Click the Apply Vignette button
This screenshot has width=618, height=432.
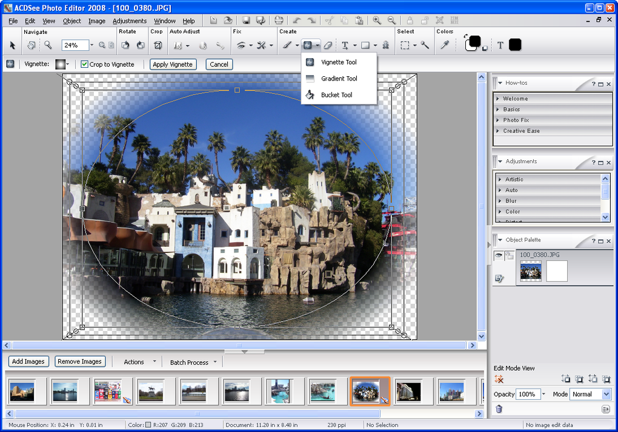[173, 64]
